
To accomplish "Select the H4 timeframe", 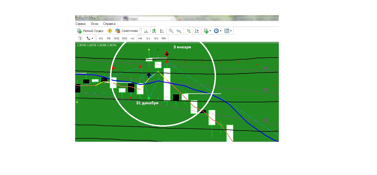I will click(140, 38).
